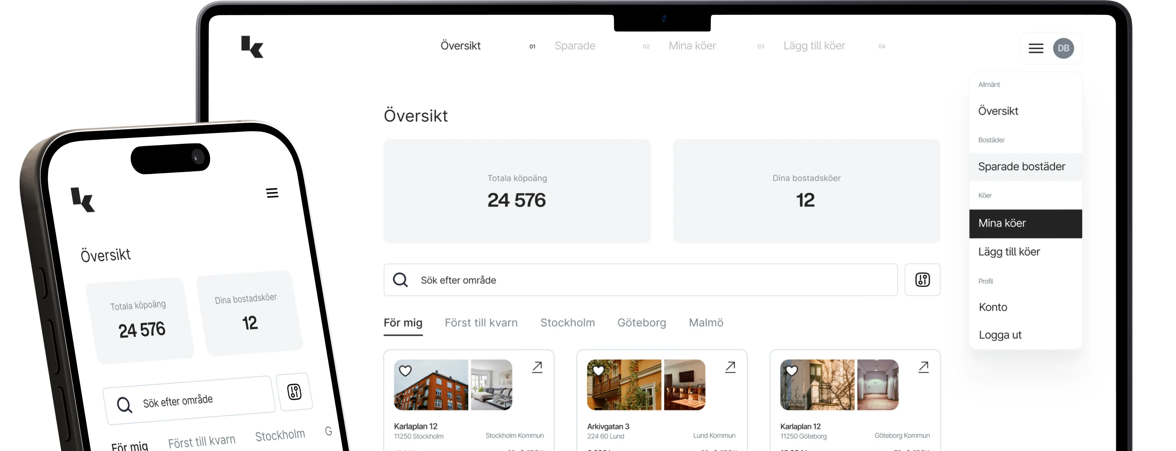This screenshot has width=1176, height=451.
Task: Tap the phone filter settings icon
Action: click(294, 392)
